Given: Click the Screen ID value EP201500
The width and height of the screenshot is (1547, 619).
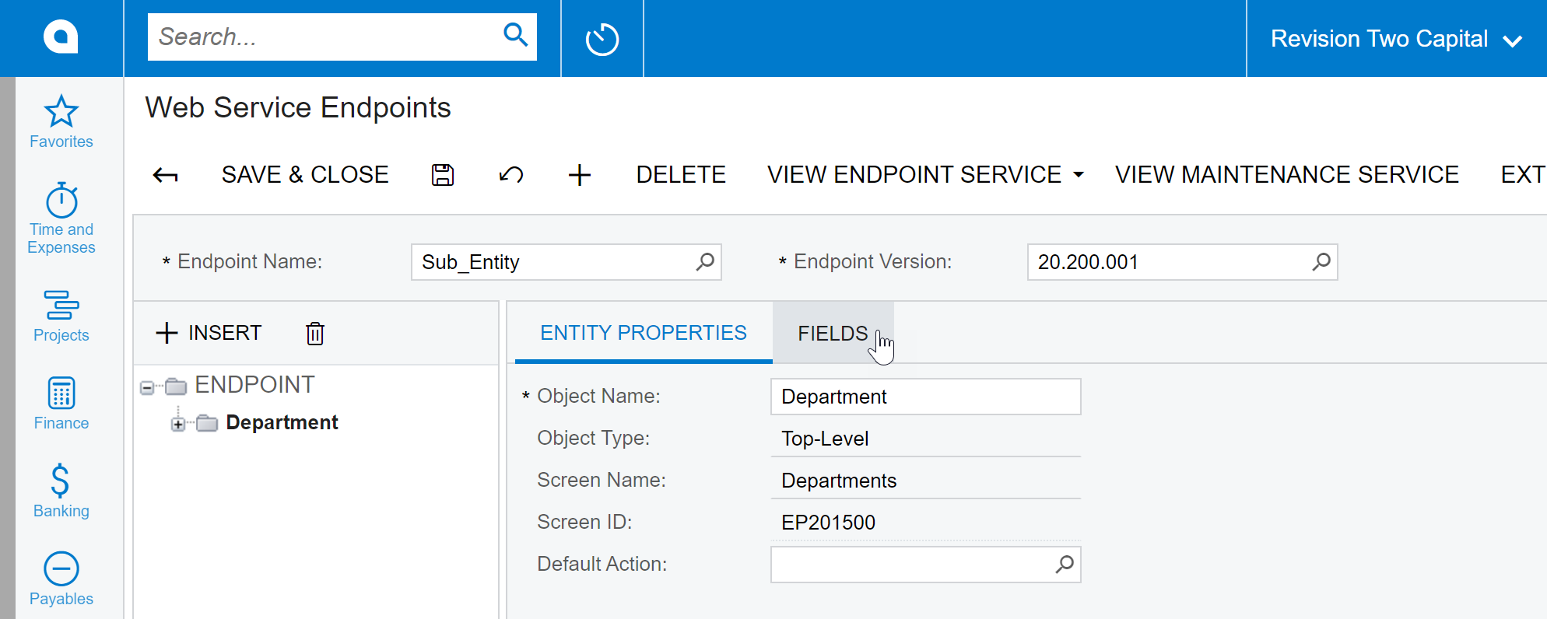Looking at the screenshot, I should 828,523.
